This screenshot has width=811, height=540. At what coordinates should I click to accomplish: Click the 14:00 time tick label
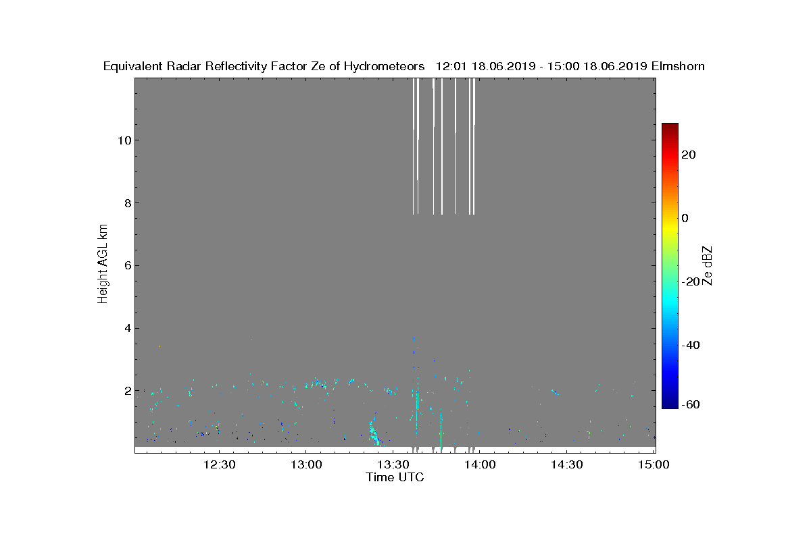pos(480,464)
